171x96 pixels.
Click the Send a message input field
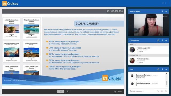tap(143, 91)
